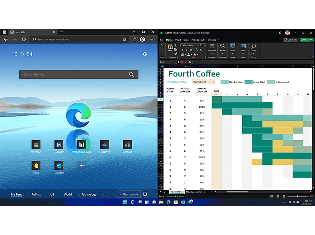Viewport: 315px width, 235px height.
Task: Switch to Normal view in Excel status bar
Action: click(x=272, y=196)
